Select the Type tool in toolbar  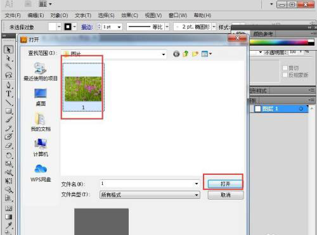(x=8, y=94)
